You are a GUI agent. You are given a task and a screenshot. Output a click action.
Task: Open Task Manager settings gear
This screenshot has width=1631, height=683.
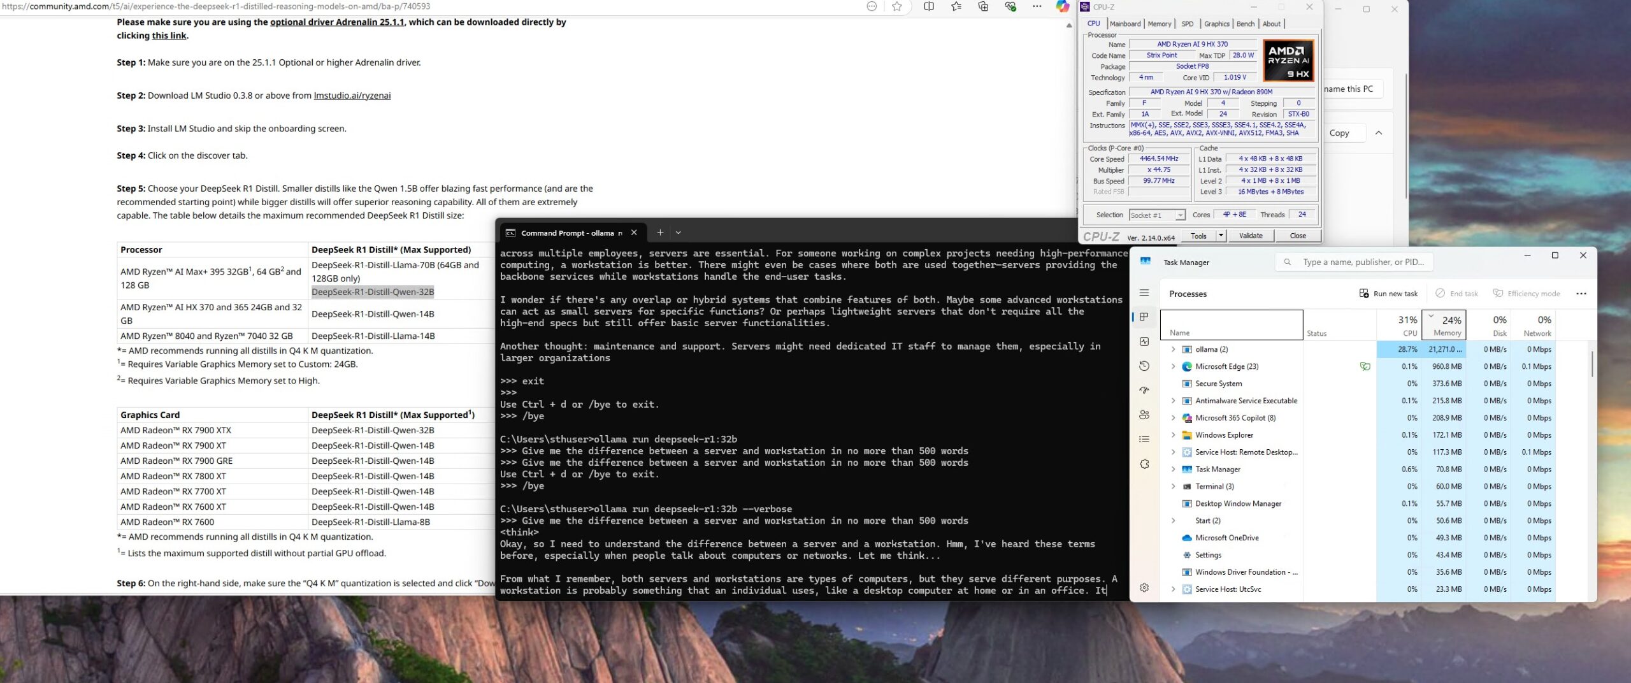1144,587
